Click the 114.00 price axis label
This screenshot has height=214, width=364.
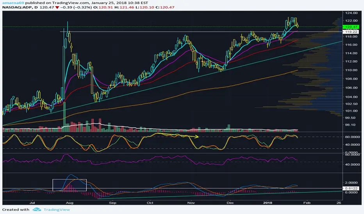pos(351,53)
